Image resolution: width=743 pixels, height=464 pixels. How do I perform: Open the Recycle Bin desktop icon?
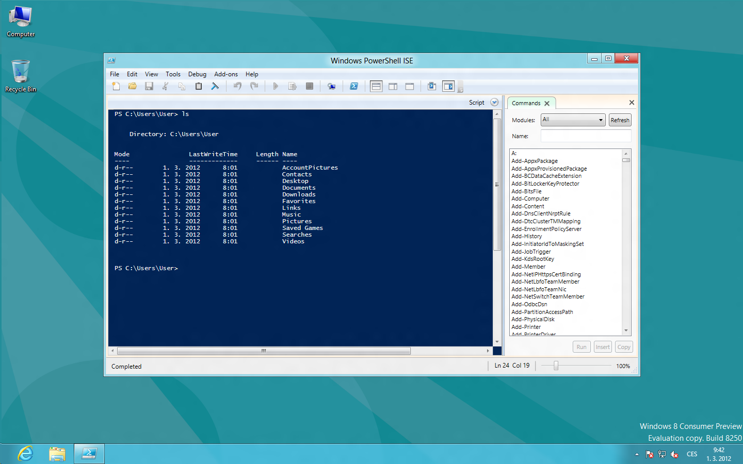[21, 76]
